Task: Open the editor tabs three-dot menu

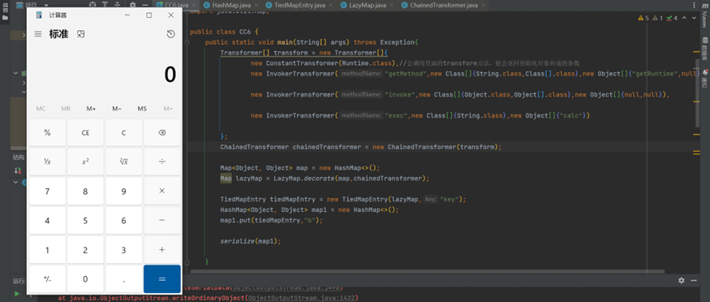Action: (694, 5)
